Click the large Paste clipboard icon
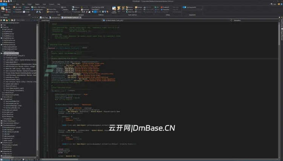The height and width of the screenshot is (161, 283). click(x=3, y=8)
